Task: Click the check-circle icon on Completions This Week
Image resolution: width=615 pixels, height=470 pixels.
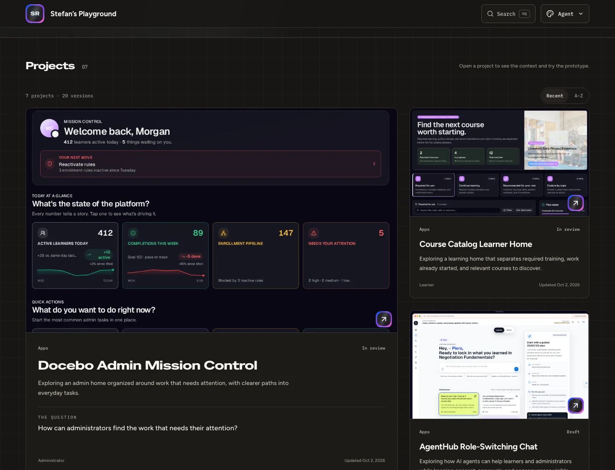Action: 133,233
